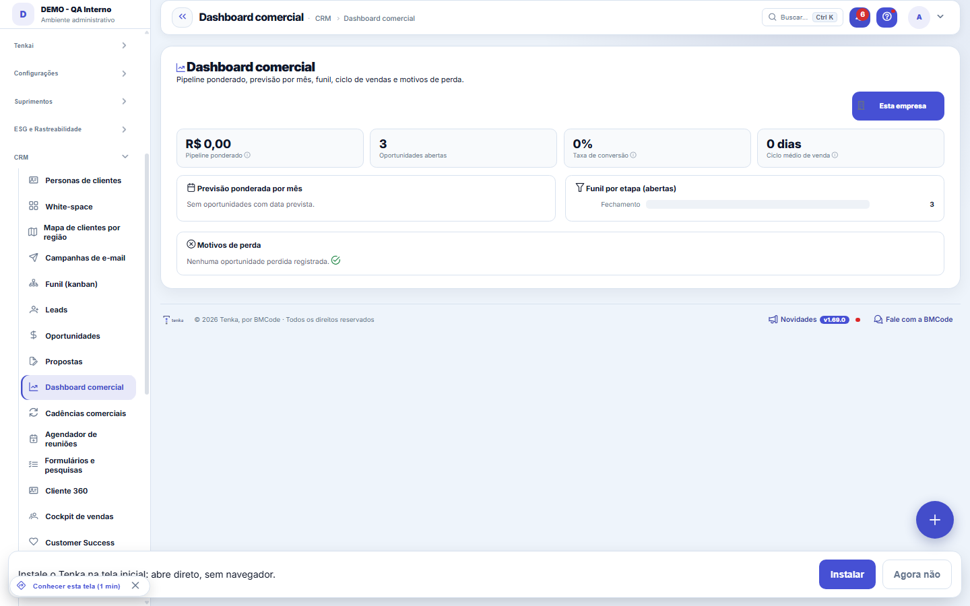Open Mapa de clientes por região
970x606 pixels.
[x=79, y=232]
